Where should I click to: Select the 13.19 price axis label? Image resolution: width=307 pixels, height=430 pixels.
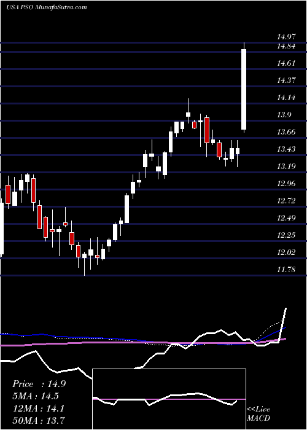coord(286,166)
